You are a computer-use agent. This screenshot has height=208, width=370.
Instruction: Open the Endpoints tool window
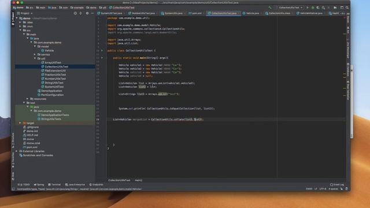(97, 185)
